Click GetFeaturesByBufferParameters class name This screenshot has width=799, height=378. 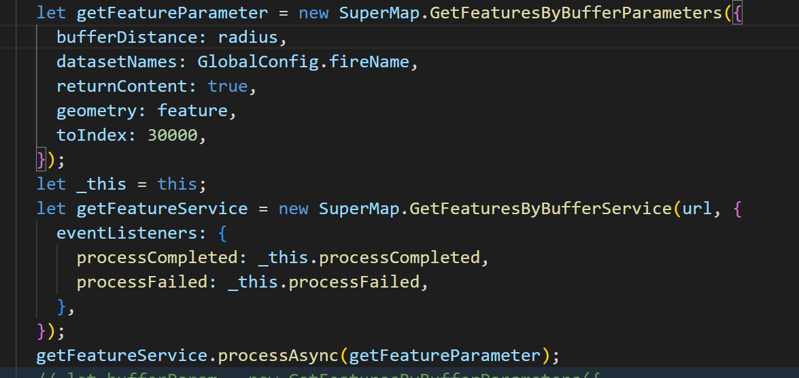(577, 13)
